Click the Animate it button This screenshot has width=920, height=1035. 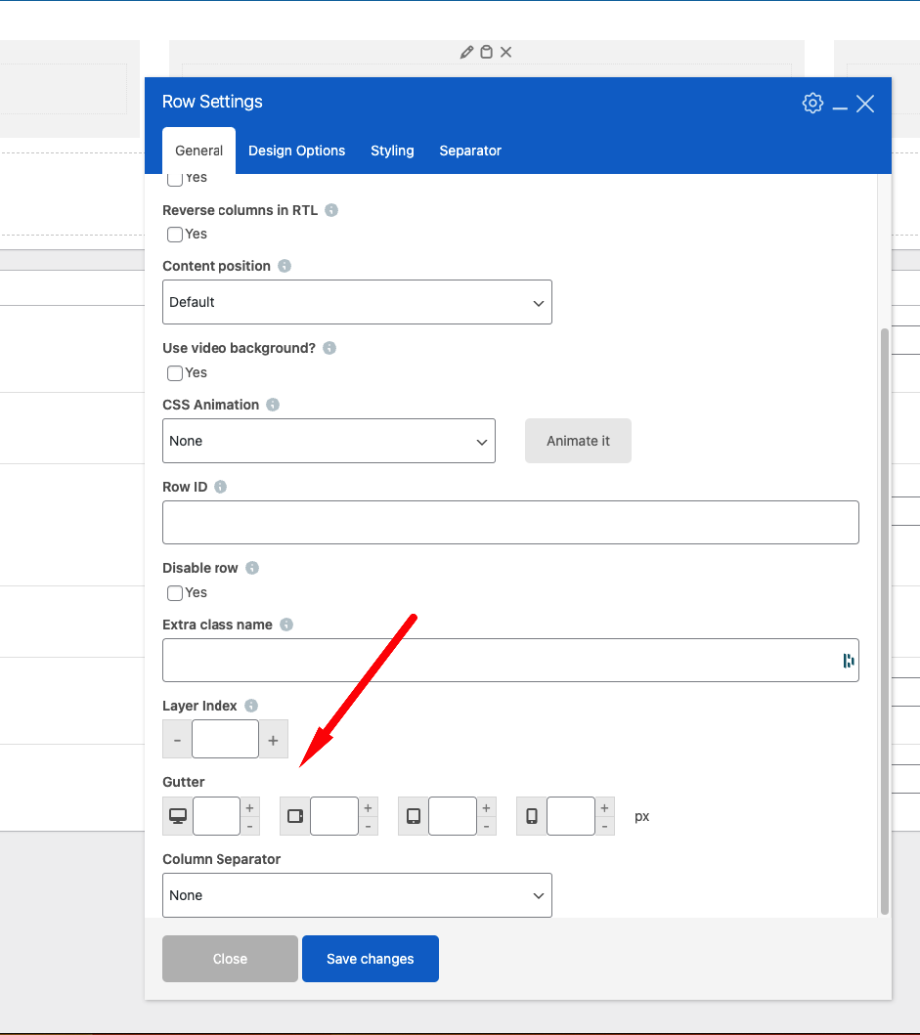point(578,441)
